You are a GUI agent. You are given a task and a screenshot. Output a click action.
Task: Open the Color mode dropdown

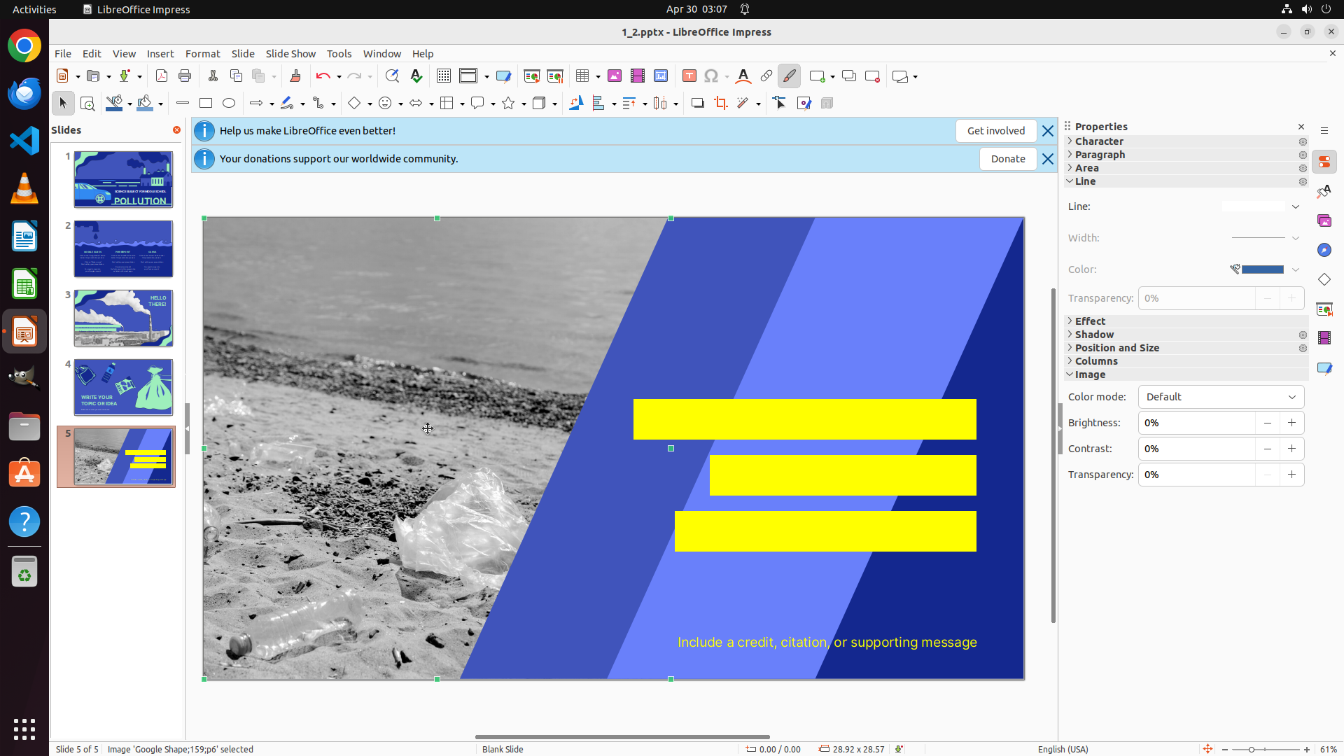click(x=1221, y=397)
